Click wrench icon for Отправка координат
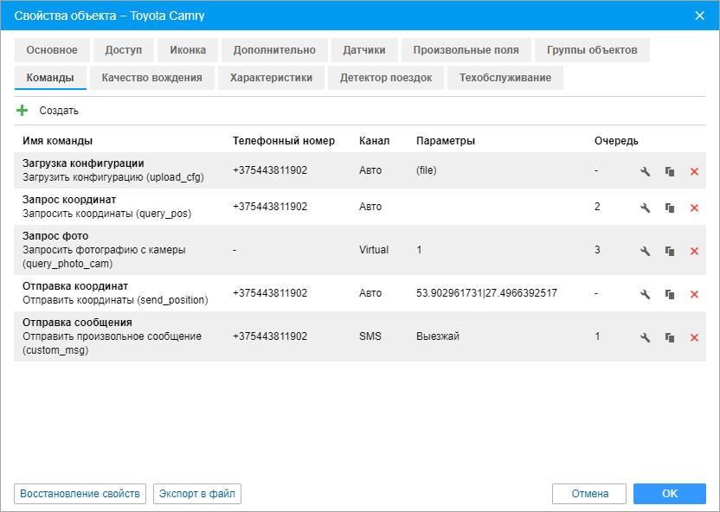The image size is (720, 512). coord(646,294)
